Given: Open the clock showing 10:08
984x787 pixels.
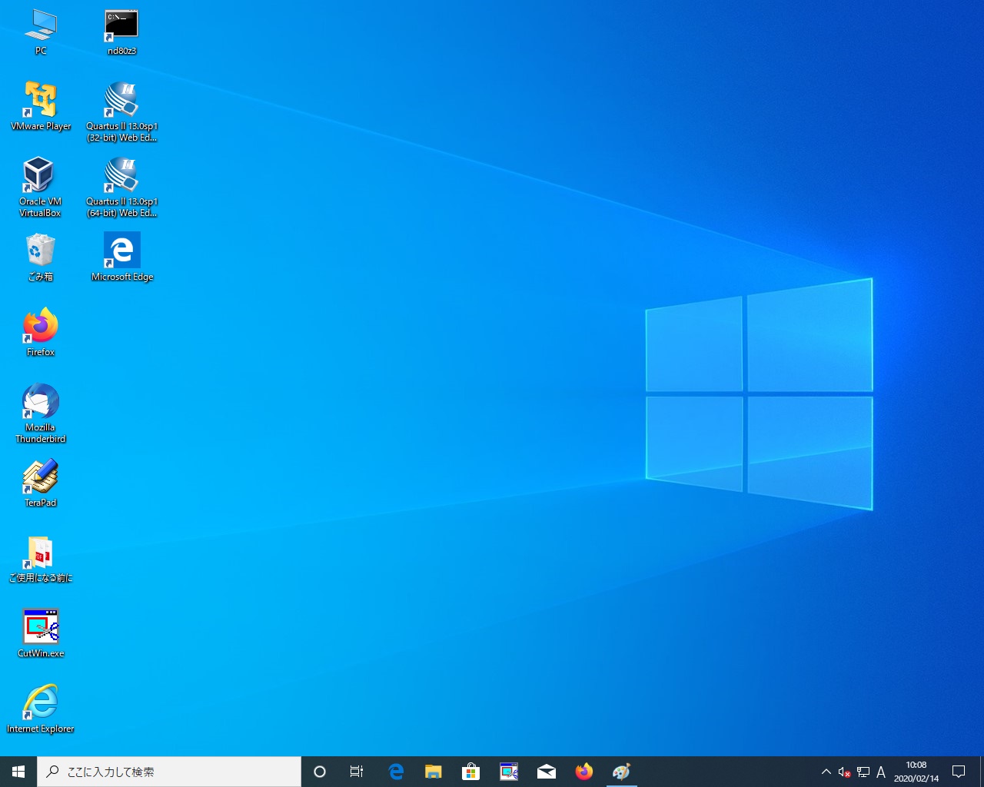Looking at the screenshot, I should [x=916, y=772].
